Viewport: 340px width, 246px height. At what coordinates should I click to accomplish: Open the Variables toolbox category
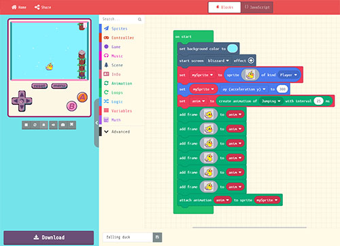click(x=122, y=111)
